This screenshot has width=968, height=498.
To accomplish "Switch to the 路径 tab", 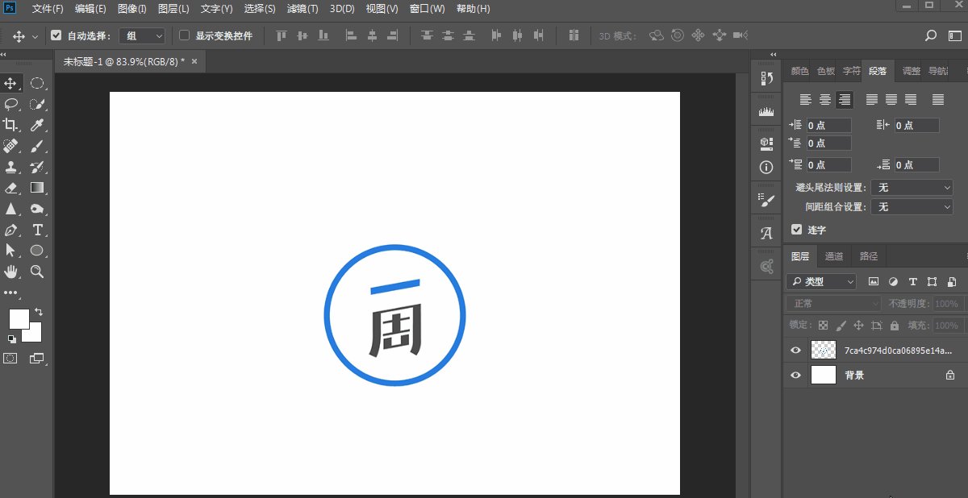I will click(869, 256).
